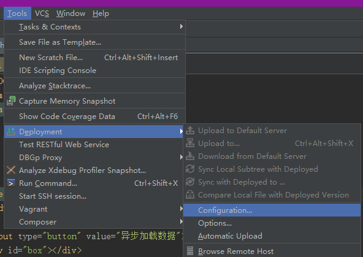
Task: Click the Ctrl+Alt+F6 shortcut label
Action: (x=158, y=116)
